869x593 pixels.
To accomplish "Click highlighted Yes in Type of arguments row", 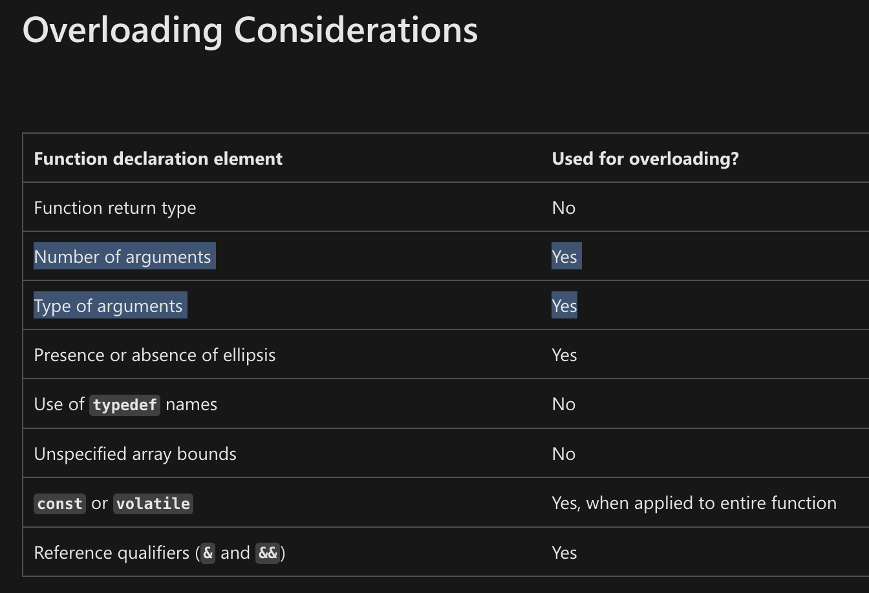I will (564, 306).
